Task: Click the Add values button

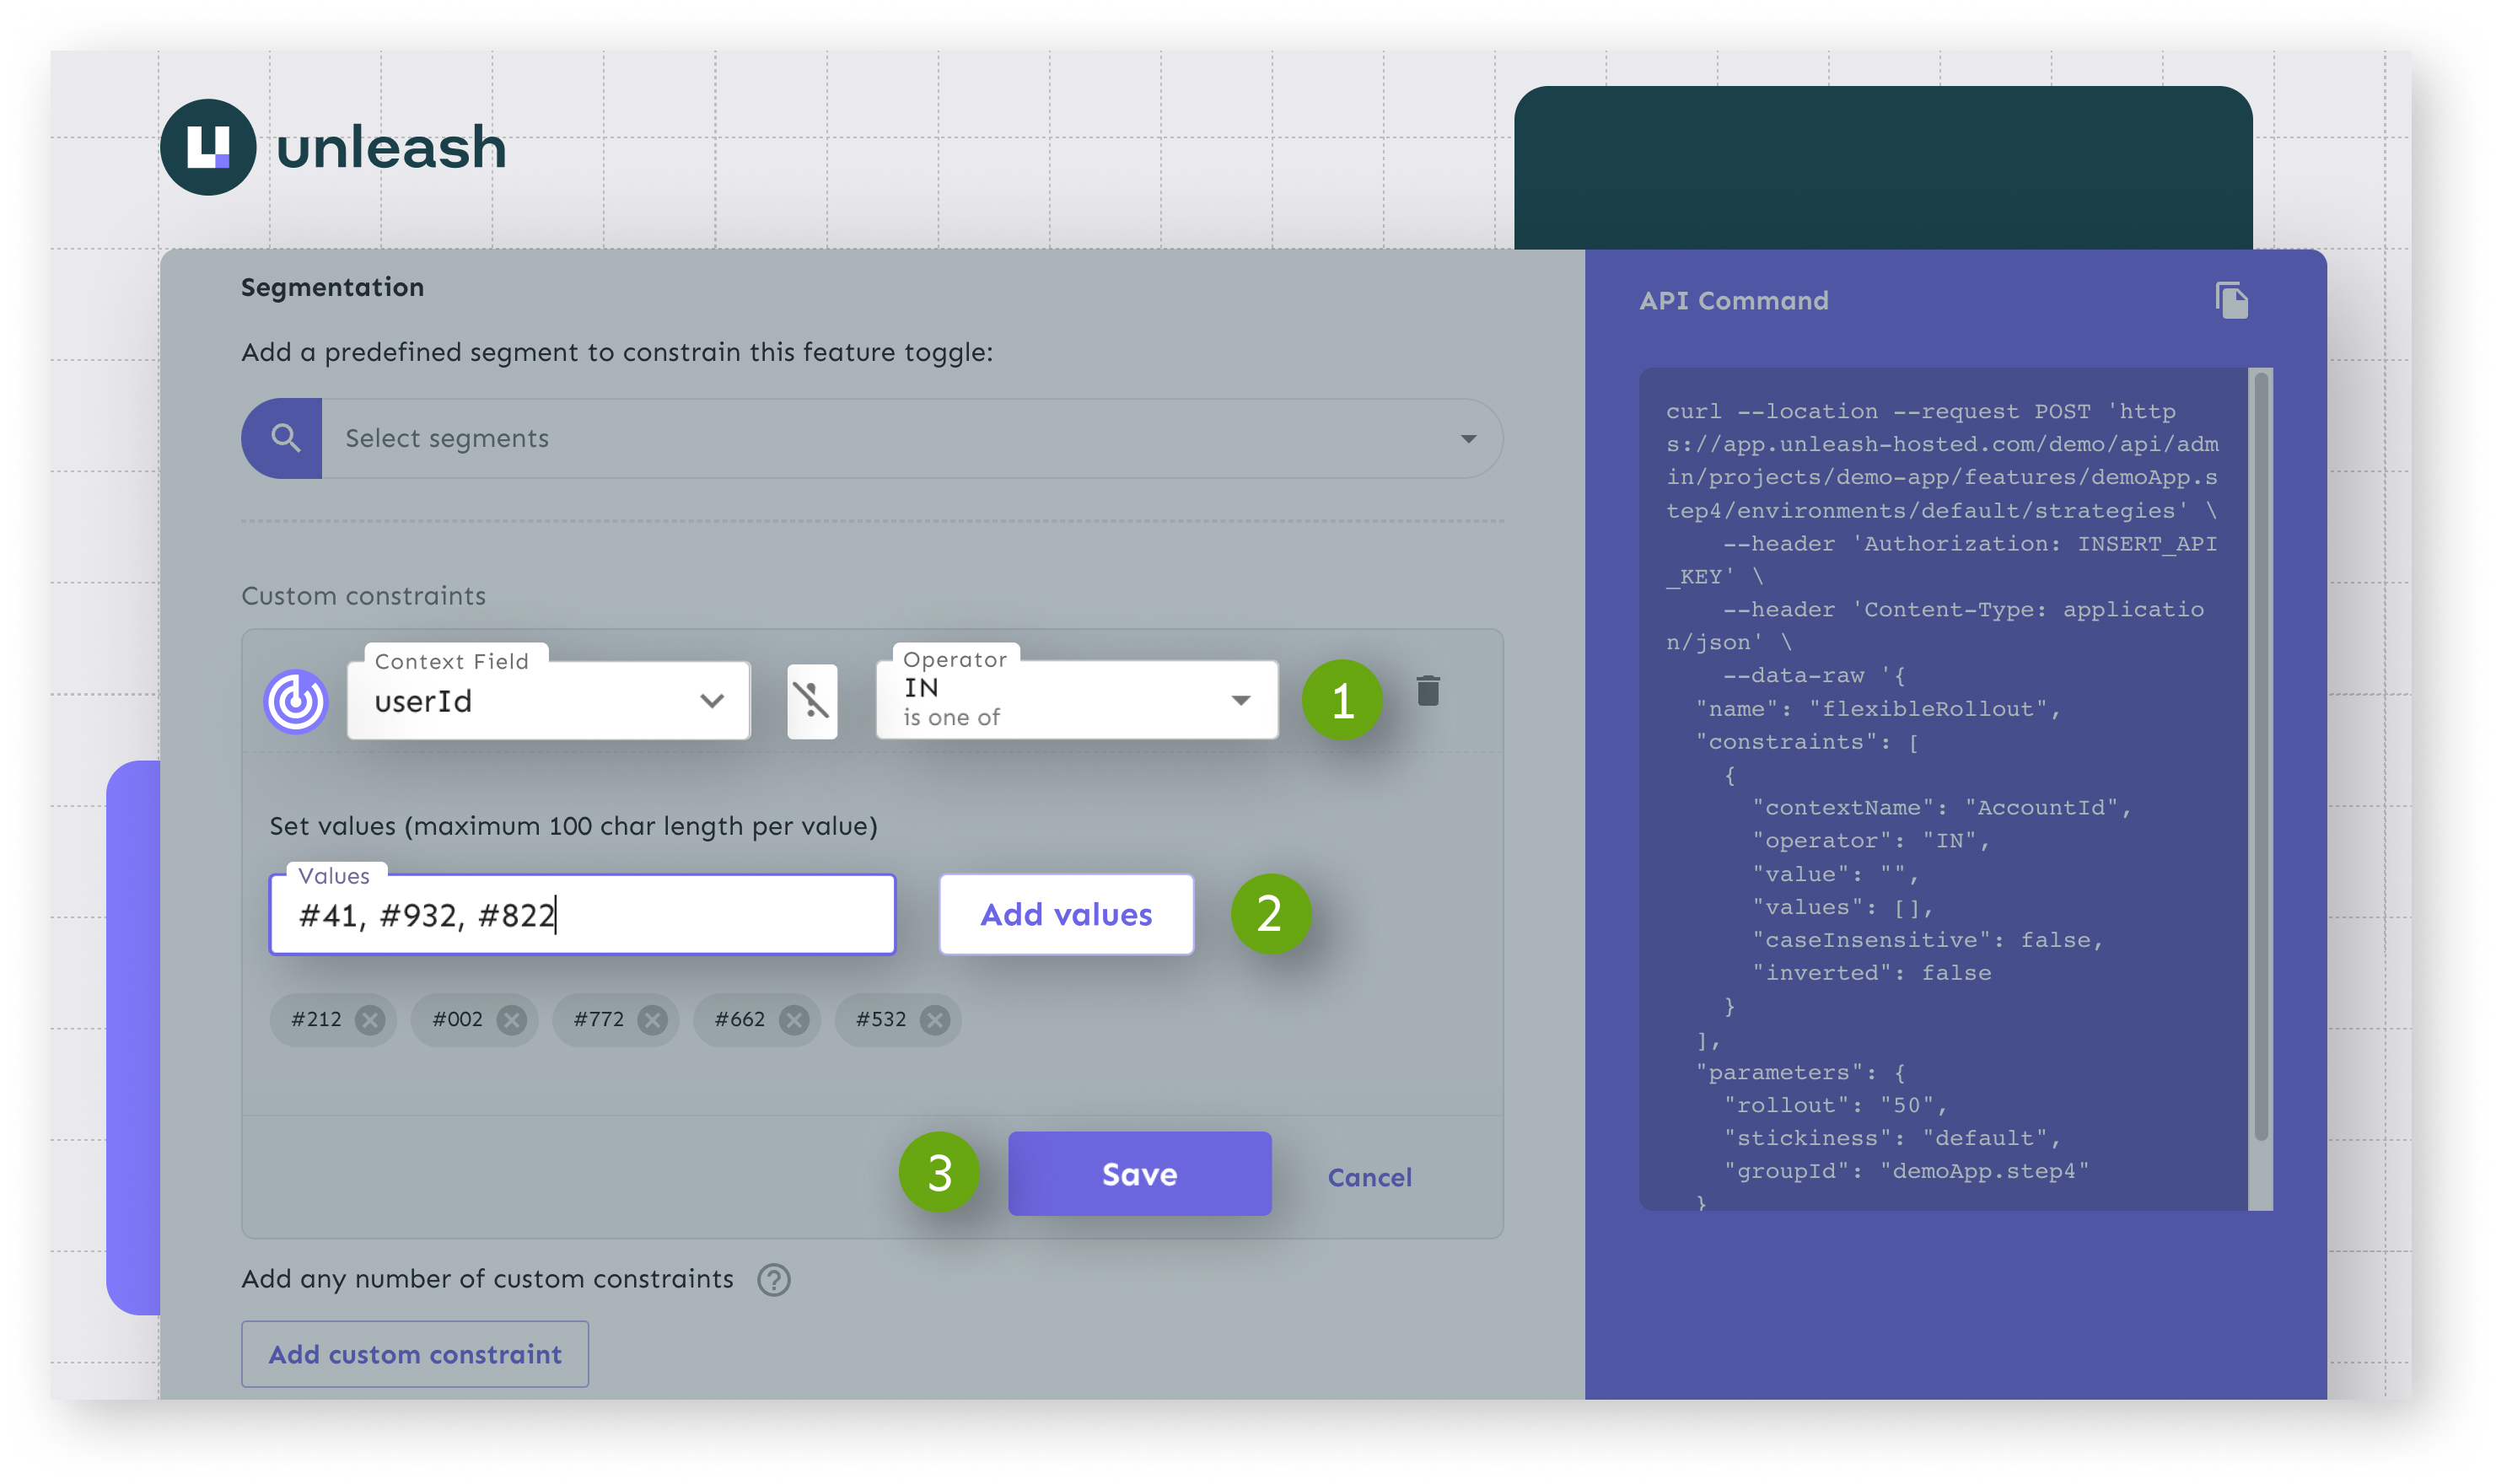Action: coord(1065,914)
